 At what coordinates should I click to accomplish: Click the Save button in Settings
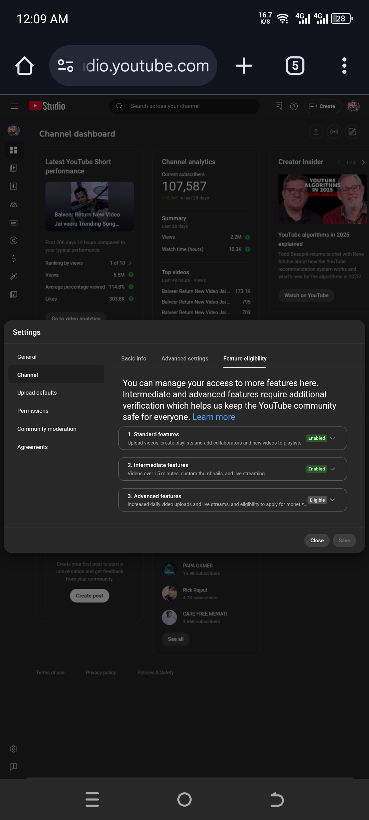coord(344,541)
